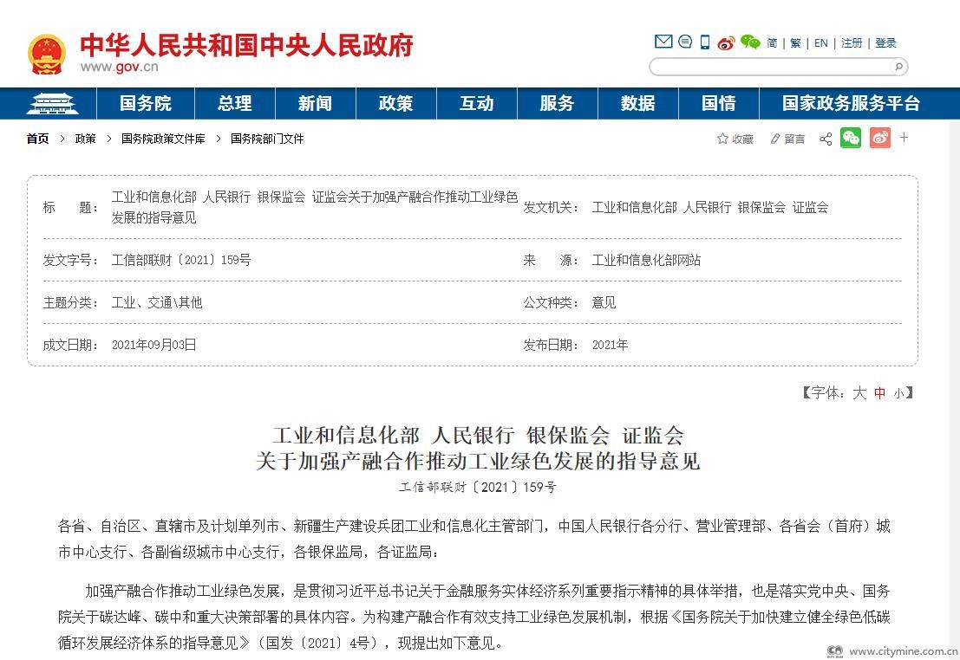Share via red Weibo button
The height and width of the screenshot is (660, 960).
coord(879,138)
